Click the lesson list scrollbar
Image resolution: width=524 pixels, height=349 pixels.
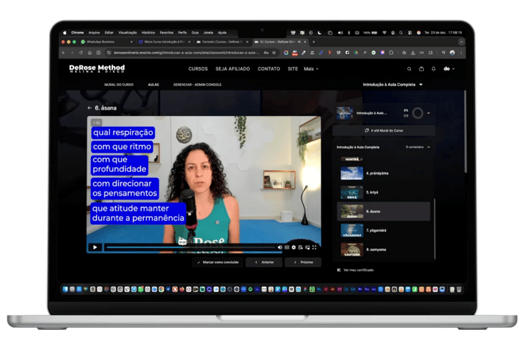435,229
